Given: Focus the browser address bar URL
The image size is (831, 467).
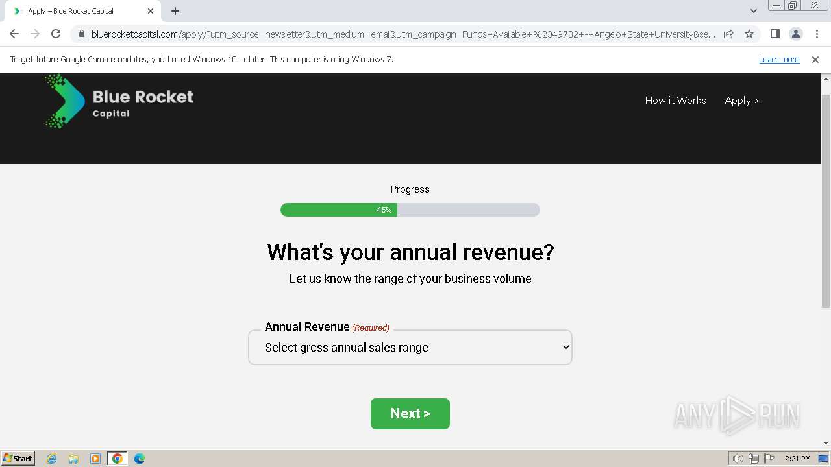Looking at the screenshot, I should [403, 34].
